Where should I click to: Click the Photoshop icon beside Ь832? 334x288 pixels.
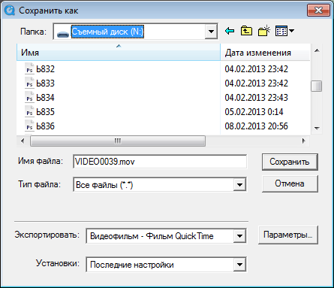coord(29,68)
